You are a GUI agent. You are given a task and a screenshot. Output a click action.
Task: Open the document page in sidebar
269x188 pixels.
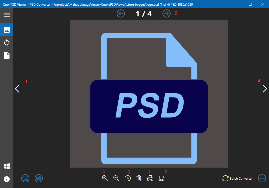tap(6, 56)
